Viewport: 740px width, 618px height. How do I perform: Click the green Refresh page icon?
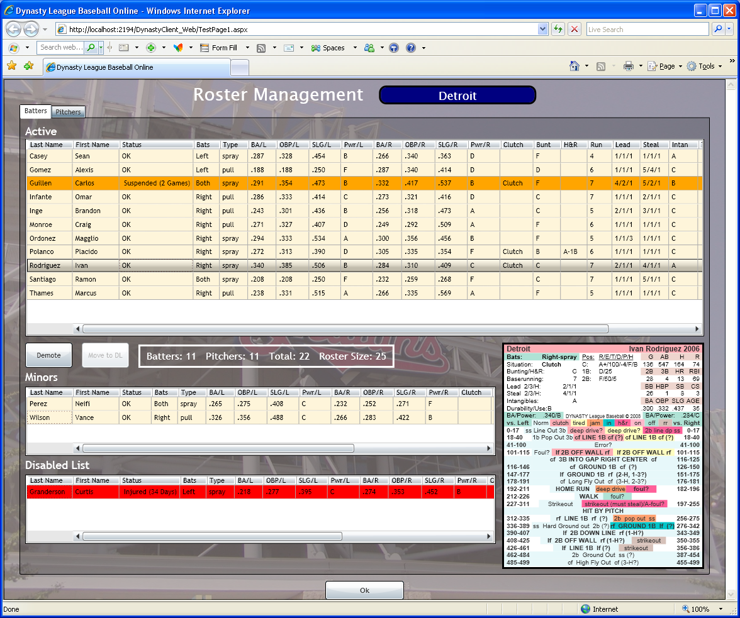click(558, 29)
